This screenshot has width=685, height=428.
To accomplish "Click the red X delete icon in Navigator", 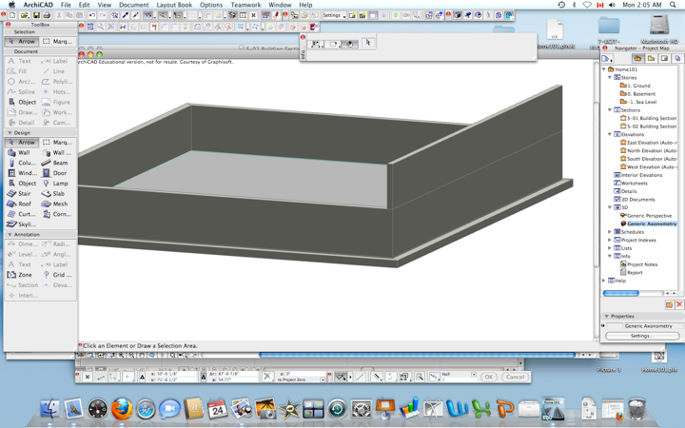I will click(679, 304).
